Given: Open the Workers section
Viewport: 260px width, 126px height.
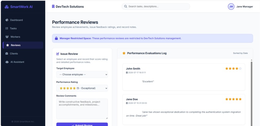Looking at the screenshot, I should click(x=23, y=37).
